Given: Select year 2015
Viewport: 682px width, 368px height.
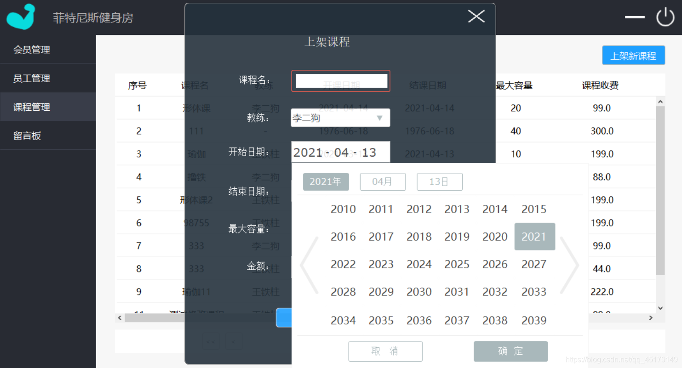Looking at the screenshot, I should [x=534, y=209].
